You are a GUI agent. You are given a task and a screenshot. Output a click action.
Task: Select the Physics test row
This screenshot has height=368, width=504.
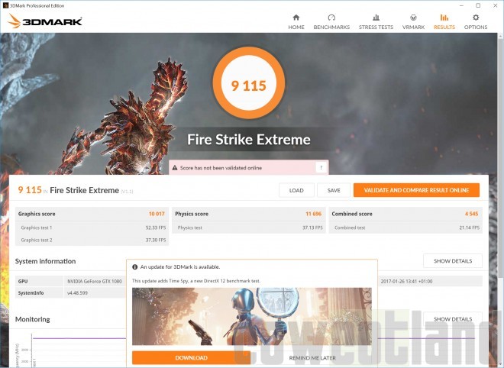pyautogui.click(x=249, y=228)
